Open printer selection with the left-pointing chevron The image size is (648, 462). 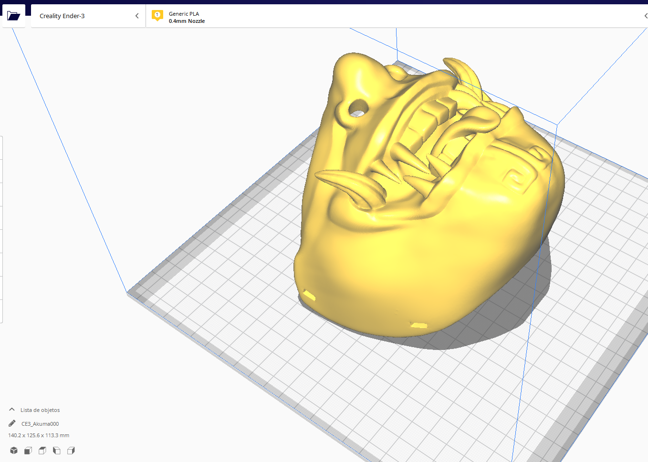pyautogui.click(x=137, y=15)
